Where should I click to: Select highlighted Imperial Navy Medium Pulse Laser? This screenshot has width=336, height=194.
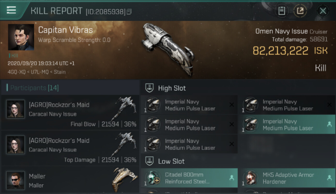coord(287,125)
